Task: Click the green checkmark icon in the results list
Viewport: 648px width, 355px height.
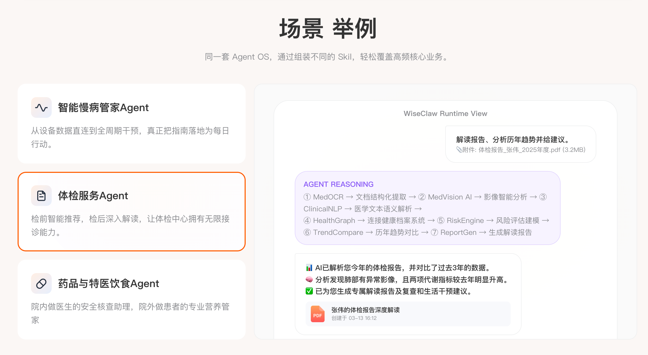Action: point(309,291)
